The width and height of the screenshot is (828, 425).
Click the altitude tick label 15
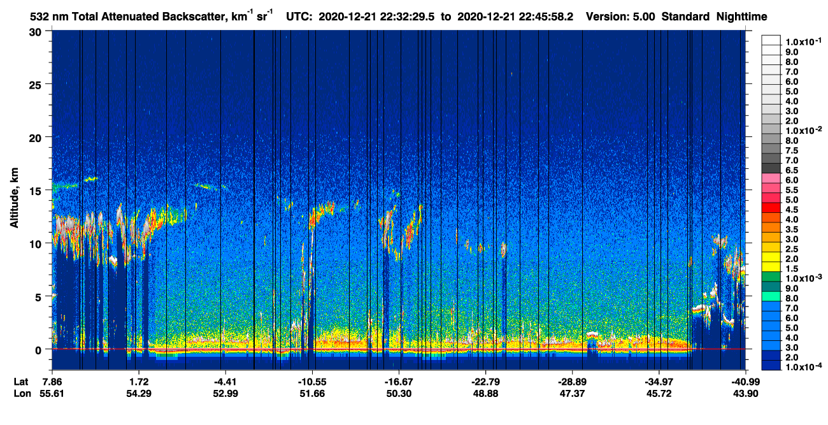37,190
